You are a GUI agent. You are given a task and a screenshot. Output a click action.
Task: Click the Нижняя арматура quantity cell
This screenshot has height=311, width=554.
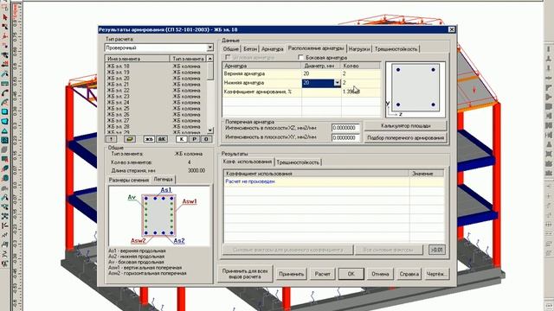tap(361, 83)
